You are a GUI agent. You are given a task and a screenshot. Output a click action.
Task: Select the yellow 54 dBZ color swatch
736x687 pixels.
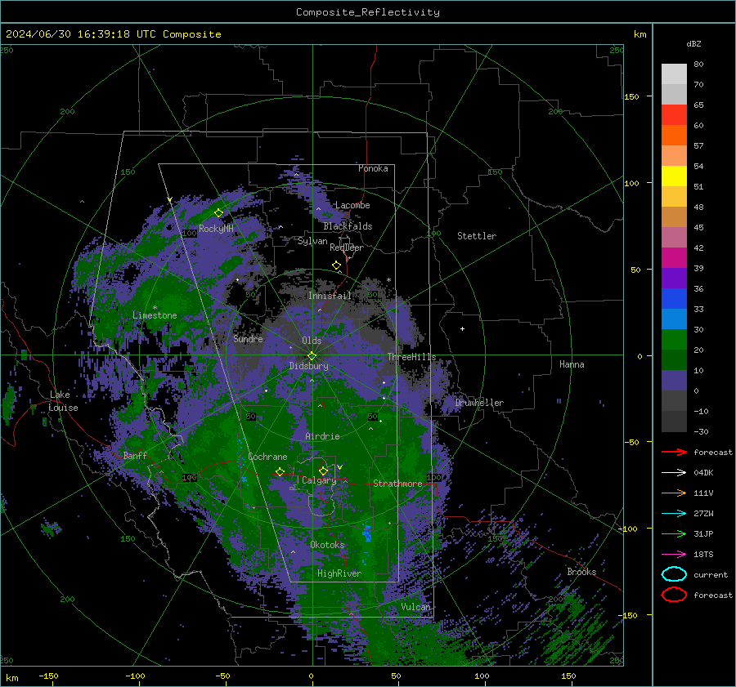click(x=674, y=176)
